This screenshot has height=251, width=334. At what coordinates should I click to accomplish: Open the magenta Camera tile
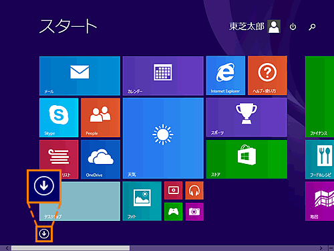coord(194,212)
